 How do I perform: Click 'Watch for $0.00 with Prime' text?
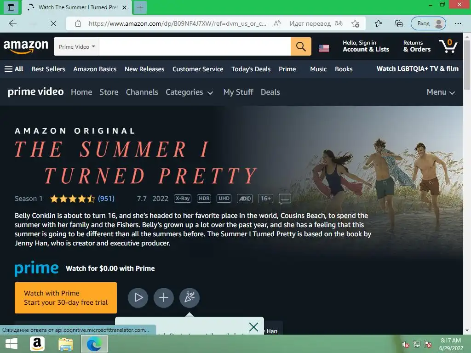(x=110, y=268)
